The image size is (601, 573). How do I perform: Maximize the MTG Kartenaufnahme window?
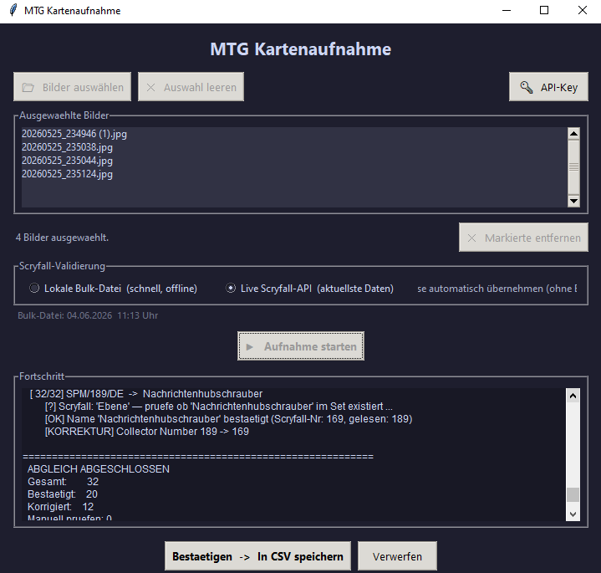click(x=544, y=10)
